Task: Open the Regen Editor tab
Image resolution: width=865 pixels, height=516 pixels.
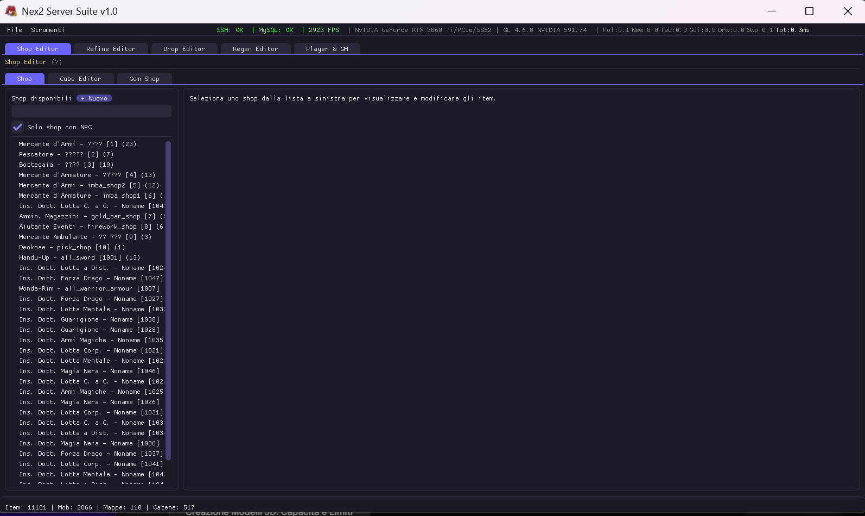Action: pyautogui.click(x=255, y=49)
